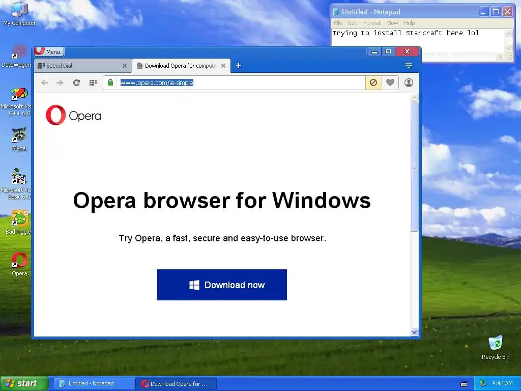Viewport: 521px width, 391px height.
Task: Open Notepad's View menu
Action: pyautogui.click(x=392, y=23)
